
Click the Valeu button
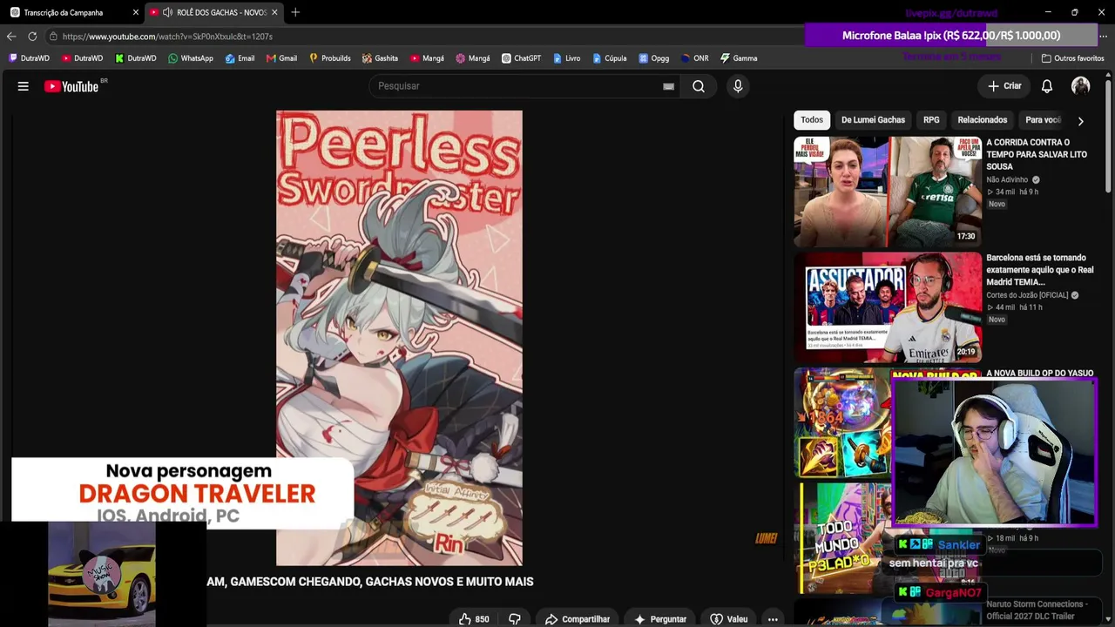tap(729, 619)
